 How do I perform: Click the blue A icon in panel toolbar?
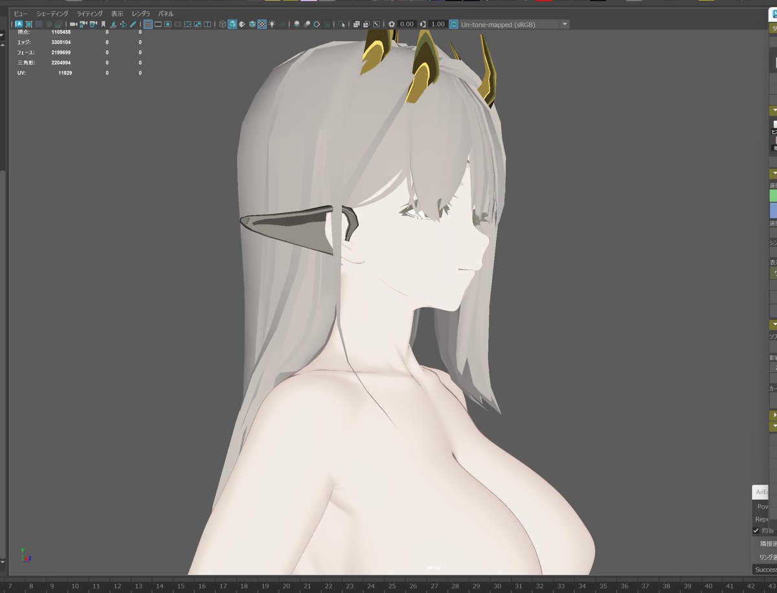click(19, 24)
